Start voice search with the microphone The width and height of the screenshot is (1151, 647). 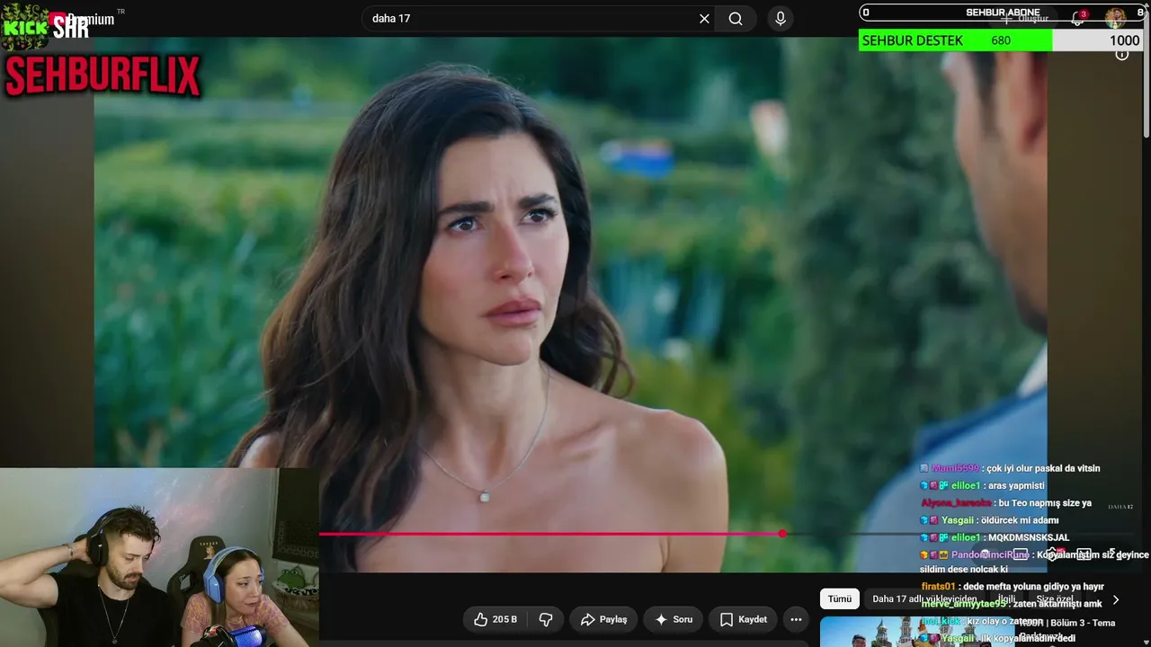[781, 19]
